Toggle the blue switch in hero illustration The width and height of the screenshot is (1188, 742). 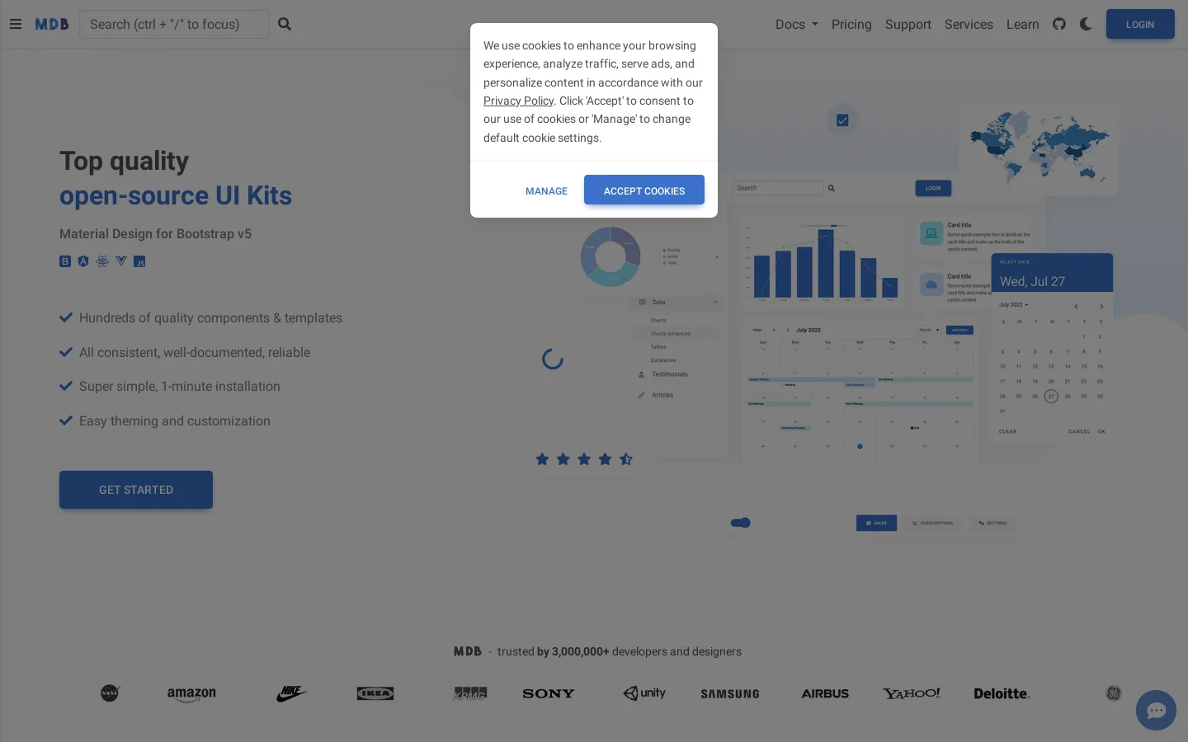[741, 523]
